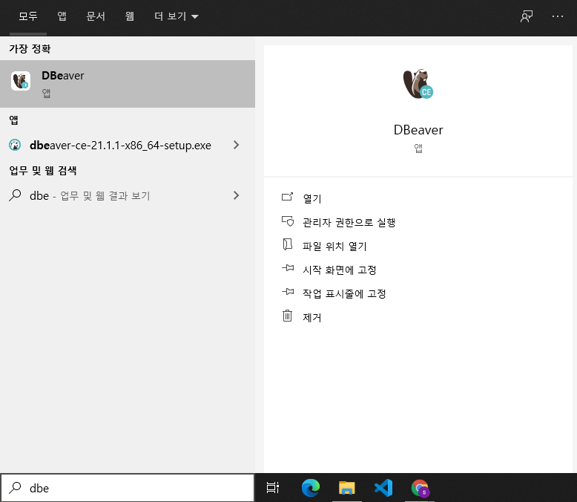The image size is (577, 502).
Task: Click the run as administrator shield icon
Action: point(288,221)
